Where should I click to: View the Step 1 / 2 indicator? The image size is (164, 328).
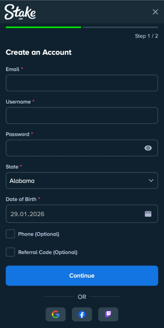point(146,36)
